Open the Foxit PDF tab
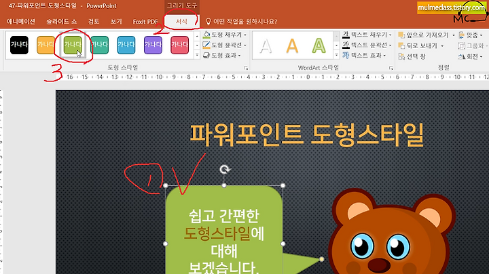The image size is (489, 274). (145, 22)
